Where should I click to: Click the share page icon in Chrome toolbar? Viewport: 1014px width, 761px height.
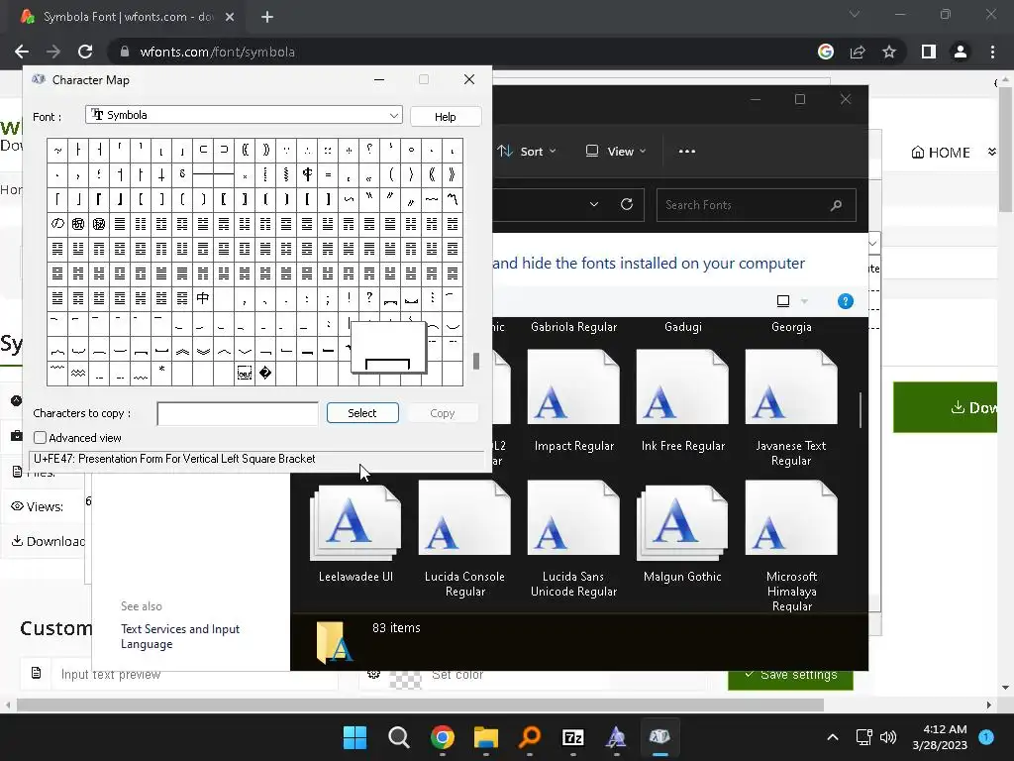point(858,52)
